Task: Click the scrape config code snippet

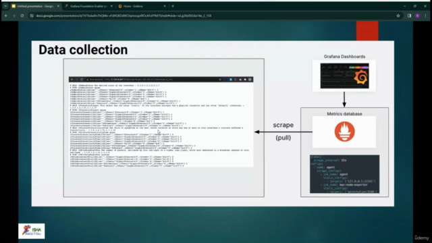Action: (x=344, y=174)
